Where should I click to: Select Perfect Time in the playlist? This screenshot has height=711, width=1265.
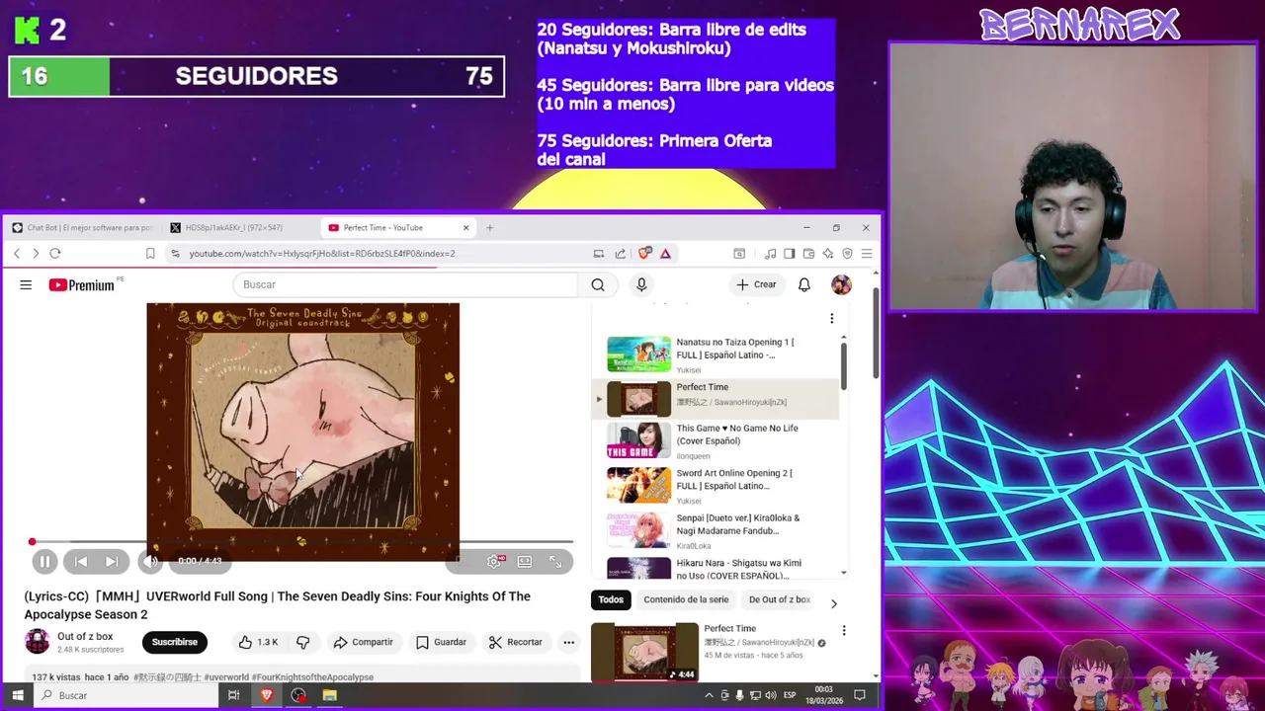716,399
